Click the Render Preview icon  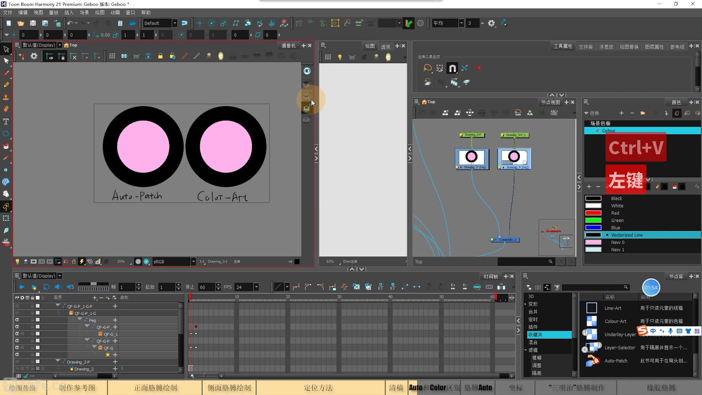[307, 71]
